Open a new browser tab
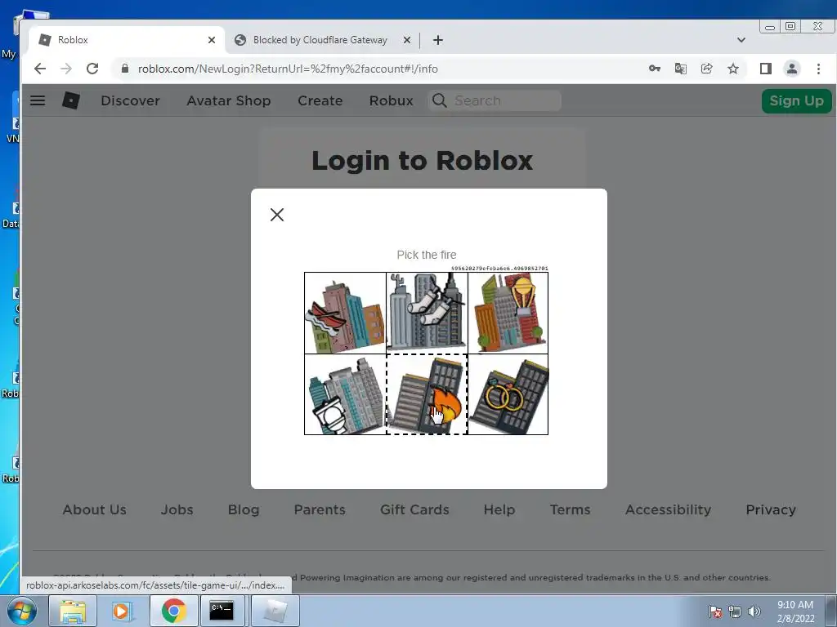This screenshot has height=627, width=837. point(438,40)
